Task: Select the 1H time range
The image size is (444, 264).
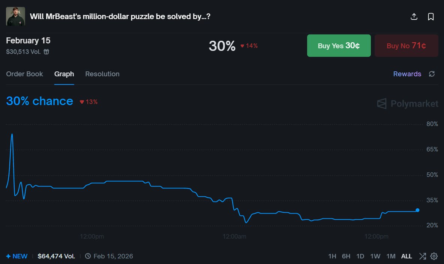Action: pos(332,256)
